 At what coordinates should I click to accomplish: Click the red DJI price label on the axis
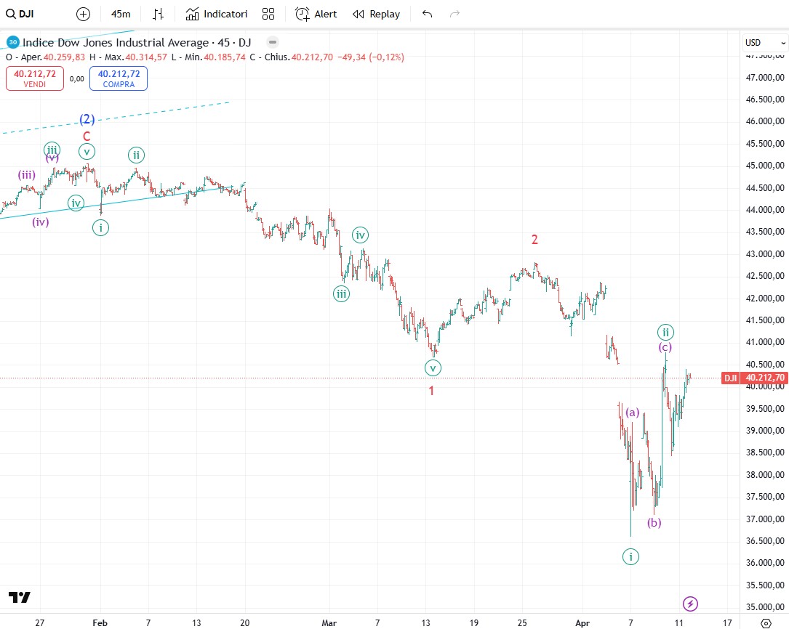point(754,378)
